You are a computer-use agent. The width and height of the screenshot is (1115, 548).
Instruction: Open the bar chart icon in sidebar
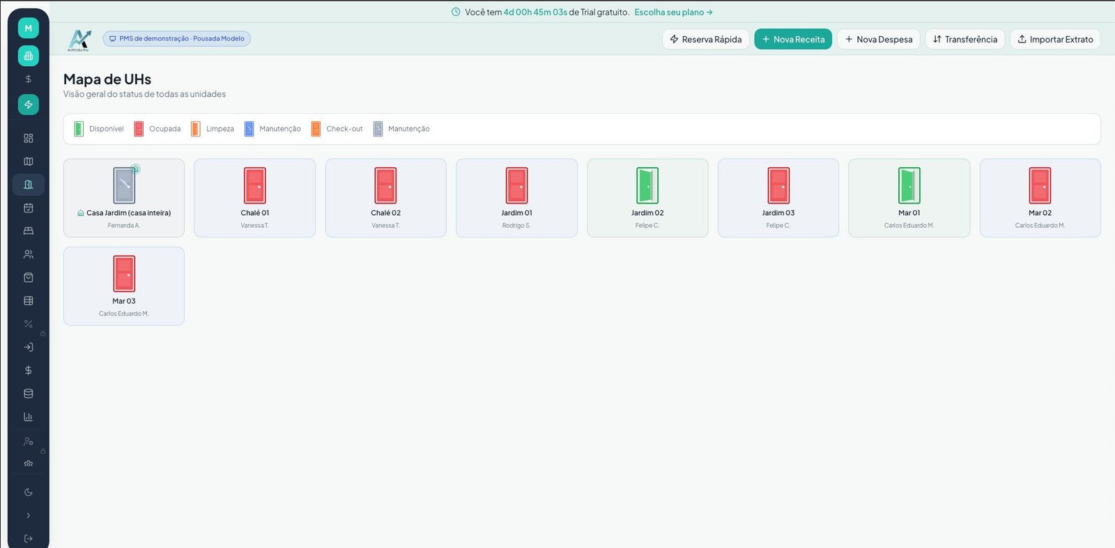(28, 416)
